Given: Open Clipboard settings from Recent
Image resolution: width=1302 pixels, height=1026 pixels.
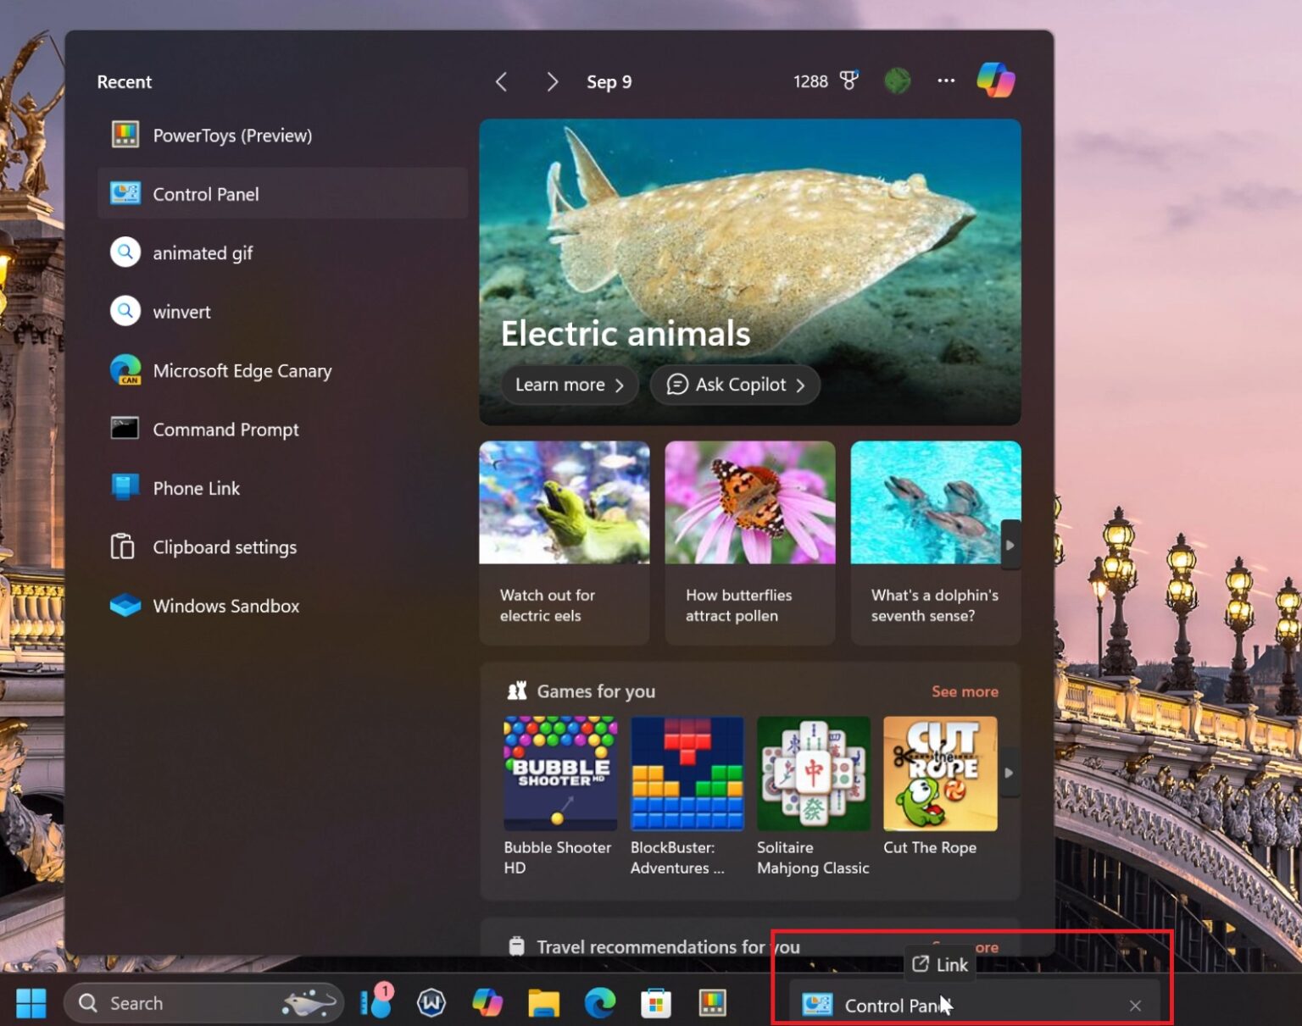Looking at the screenshot, I should tap(225, 546).
